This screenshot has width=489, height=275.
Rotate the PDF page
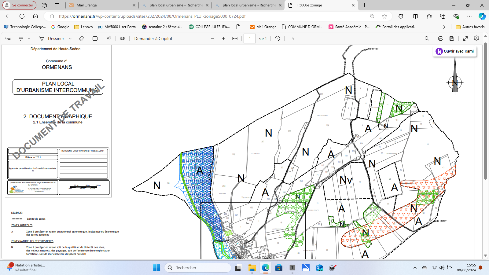pos(278,38)
